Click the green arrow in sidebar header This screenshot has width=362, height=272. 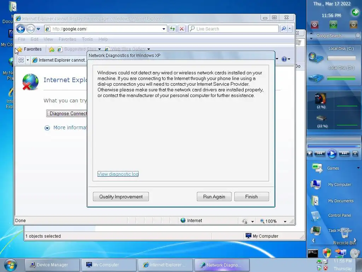tap(355, 12)
